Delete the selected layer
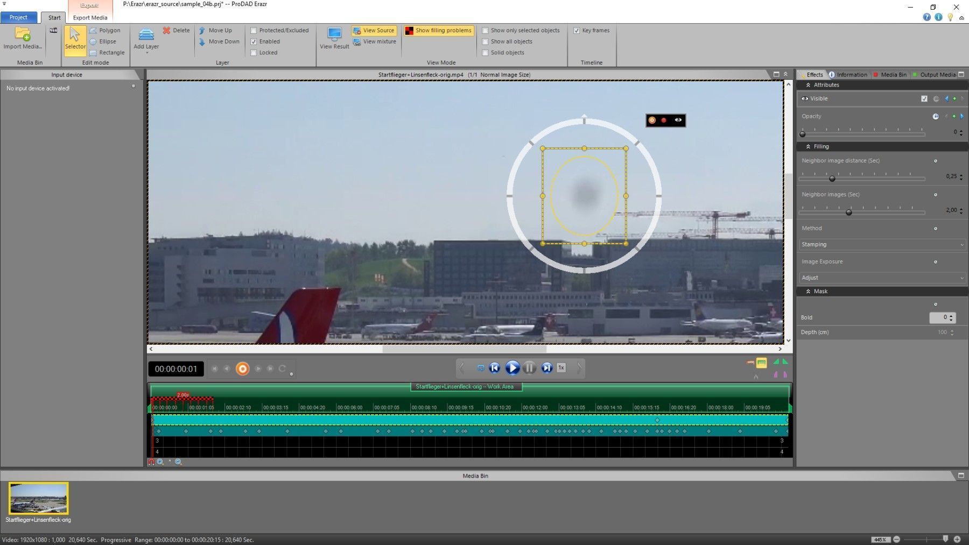The image size is (969, 545). 176,31
